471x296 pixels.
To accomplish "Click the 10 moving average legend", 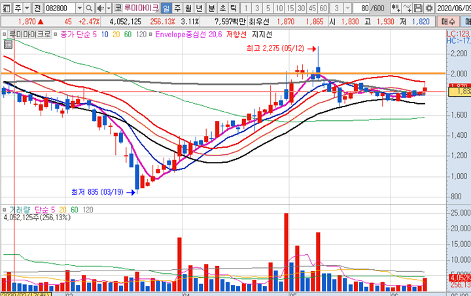I will coord(105,35).
